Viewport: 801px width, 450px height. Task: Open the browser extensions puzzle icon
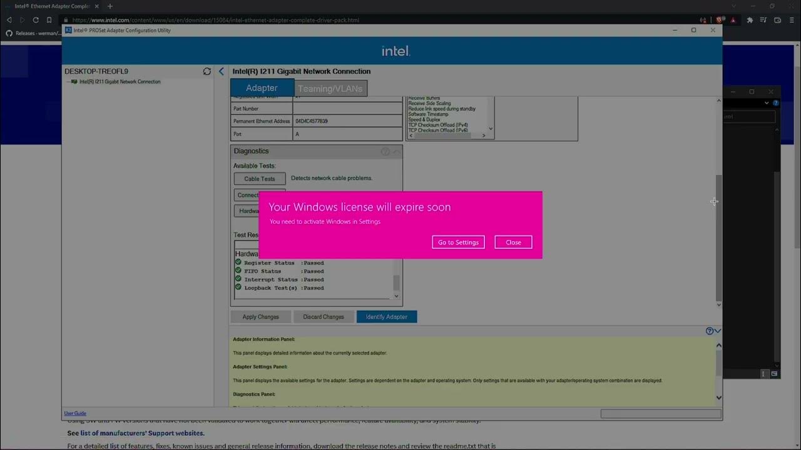(750, 20)
